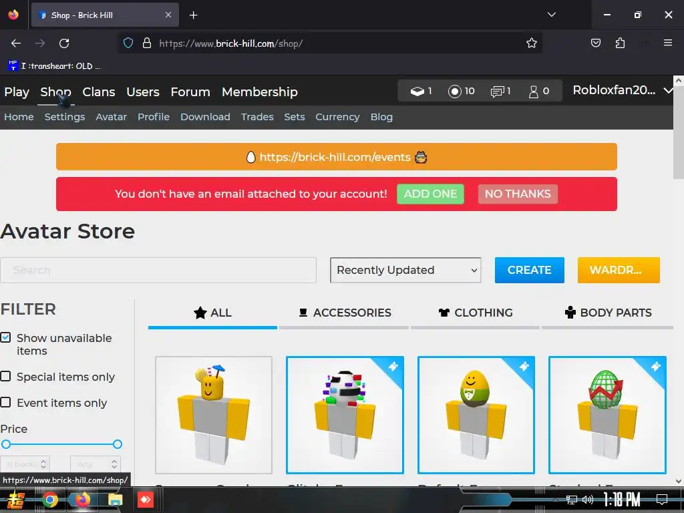Go to Home in sub navigation

pos(19,117)
